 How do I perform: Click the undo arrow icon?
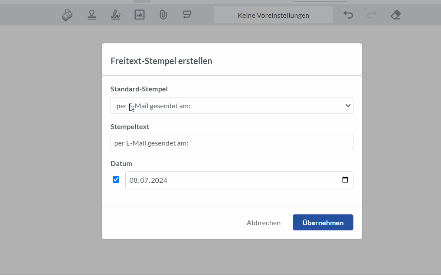(348, 15)
